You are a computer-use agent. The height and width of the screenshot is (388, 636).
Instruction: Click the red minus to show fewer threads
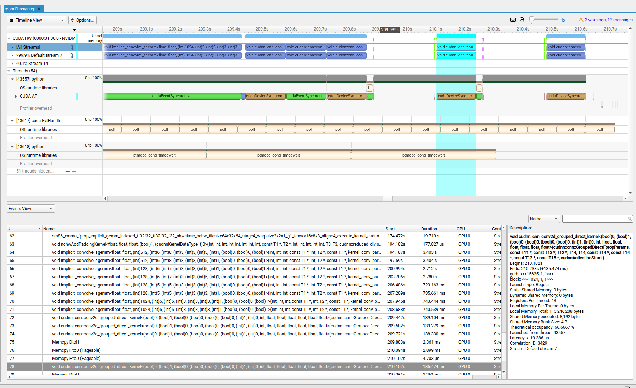[67, 171]
